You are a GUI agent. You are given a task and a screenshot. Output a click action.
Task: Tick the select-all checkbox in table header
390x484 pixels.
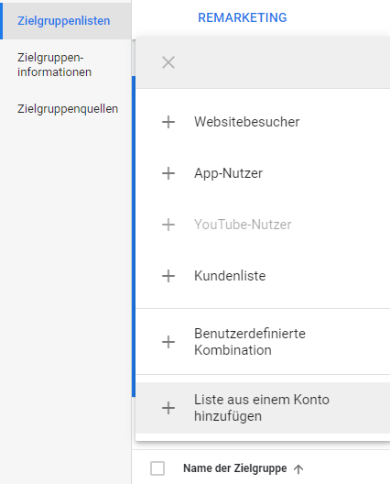point(157,468)
